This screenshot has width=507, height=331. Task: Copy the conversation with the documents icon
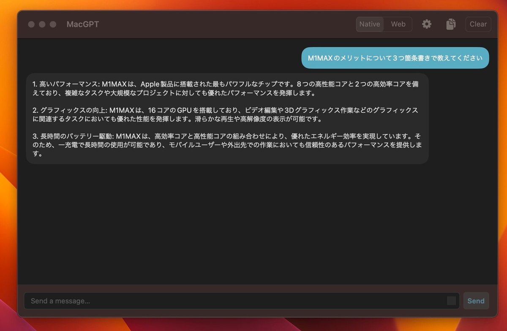click(451, 24)
